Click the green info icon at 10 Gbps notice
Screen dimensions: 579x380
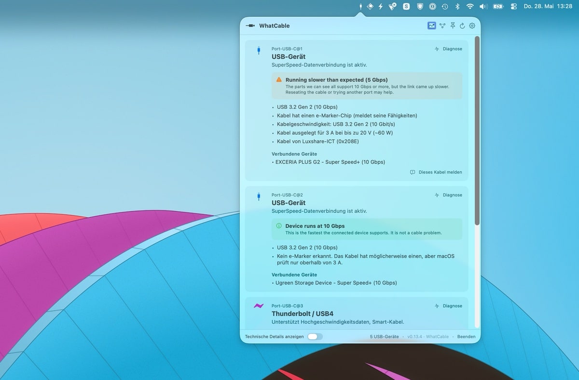pos(279,225)
